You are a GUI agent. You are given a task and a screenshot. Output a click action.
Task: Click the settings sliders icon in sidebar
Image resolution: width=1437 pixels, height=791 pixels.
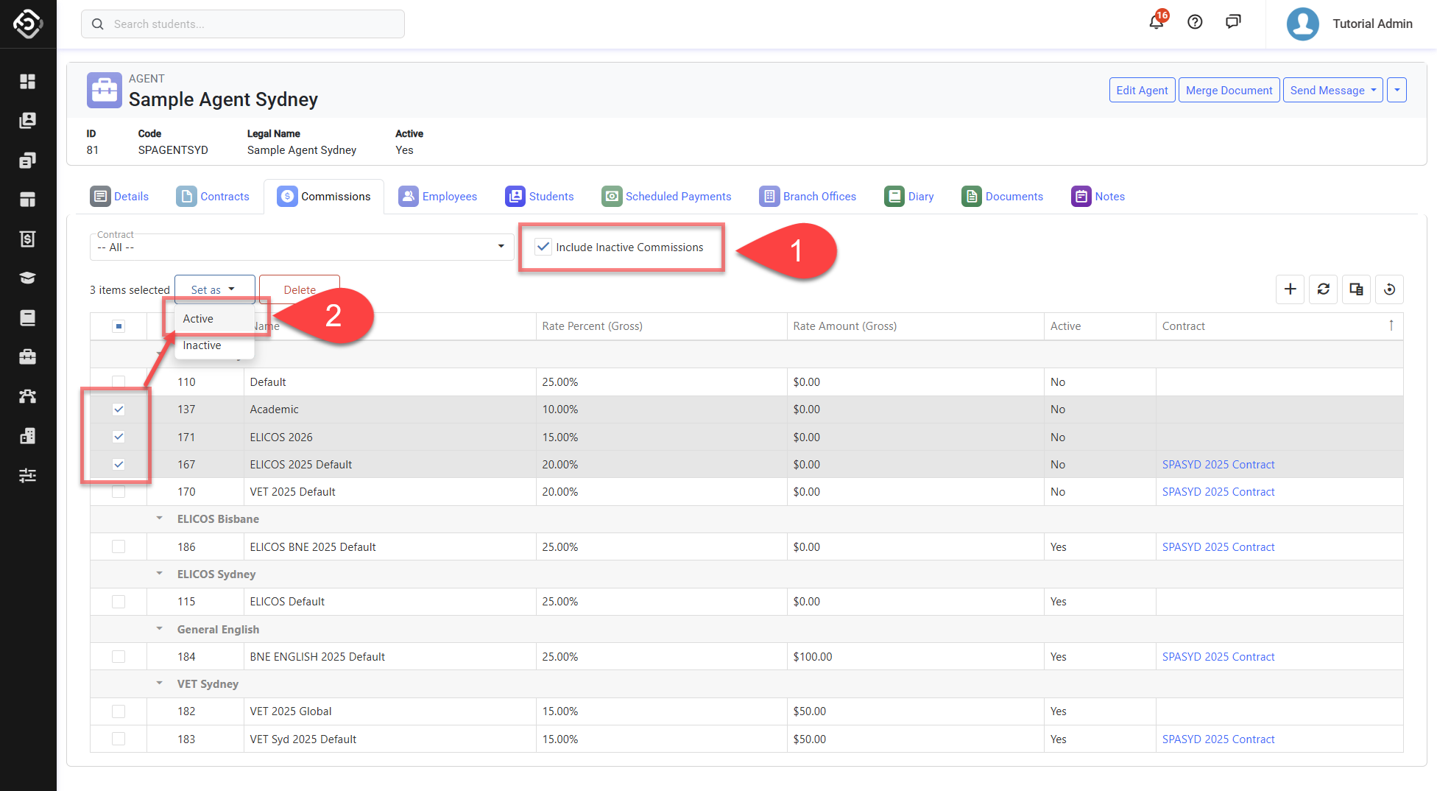(x=28, y=475)
